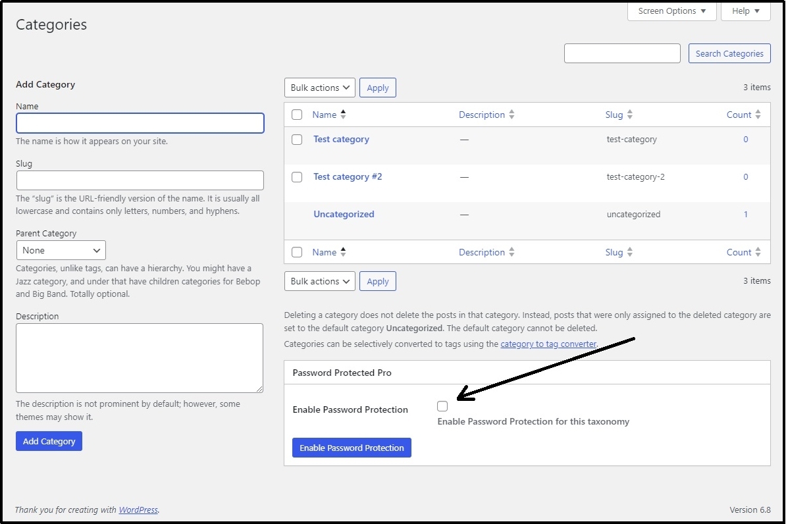Open the Parent Category dropdown
This screenshot has height=524, width=786.
pos(61,250)
